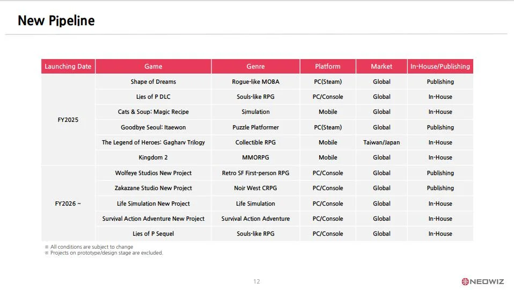
Task: Select the 'Game' column header
Action: point(153,66)
